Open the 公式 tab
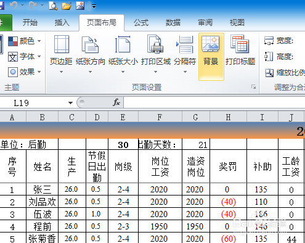This screenshot has height=243, width=305. [141, 22]
